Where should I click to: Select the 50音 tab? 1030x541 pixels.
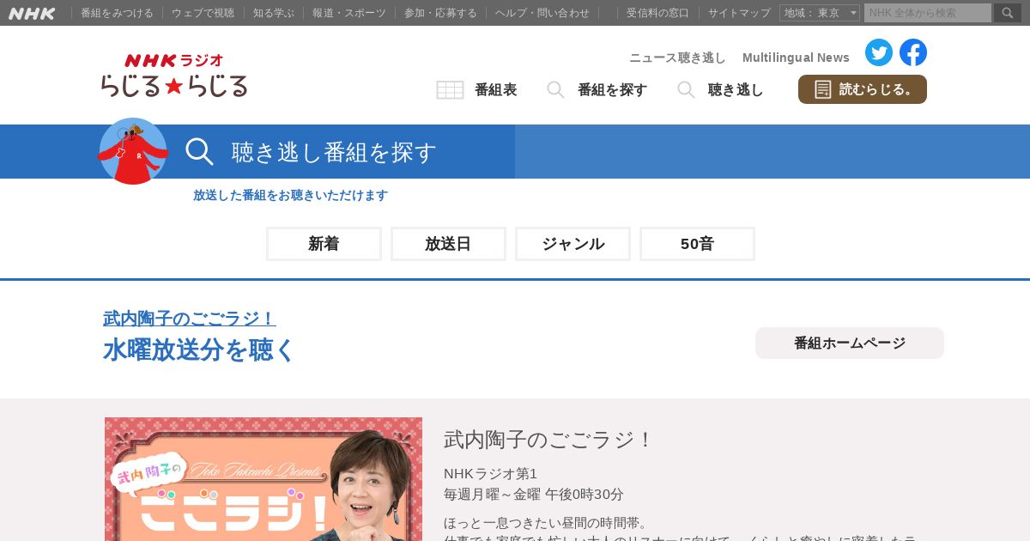[x=697, y=244]
